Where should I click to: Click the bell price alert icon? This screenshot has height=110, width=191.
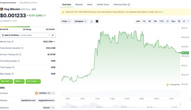(x=53, y=35)
